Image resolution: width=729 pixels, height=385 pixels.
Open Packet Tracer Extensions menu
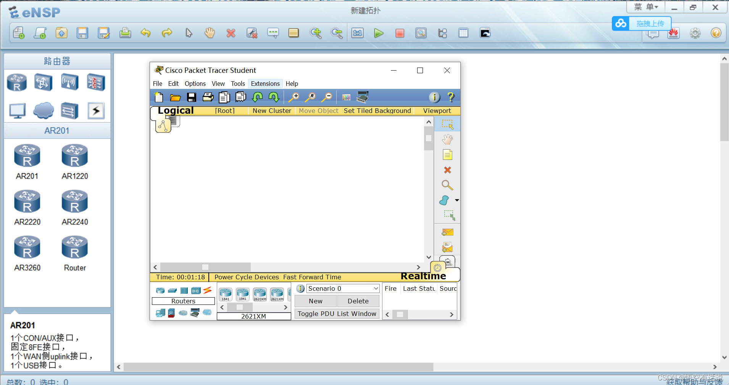click(x=265, y=84)
